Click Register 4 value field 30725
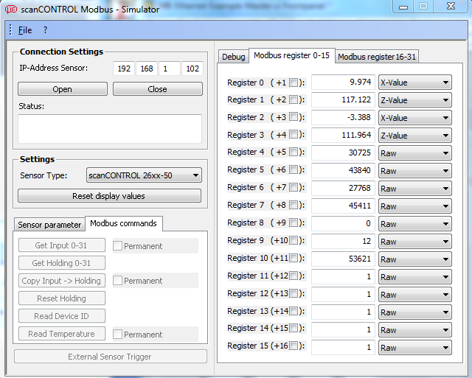Screen dimensions: 472x378 [343, 153]
